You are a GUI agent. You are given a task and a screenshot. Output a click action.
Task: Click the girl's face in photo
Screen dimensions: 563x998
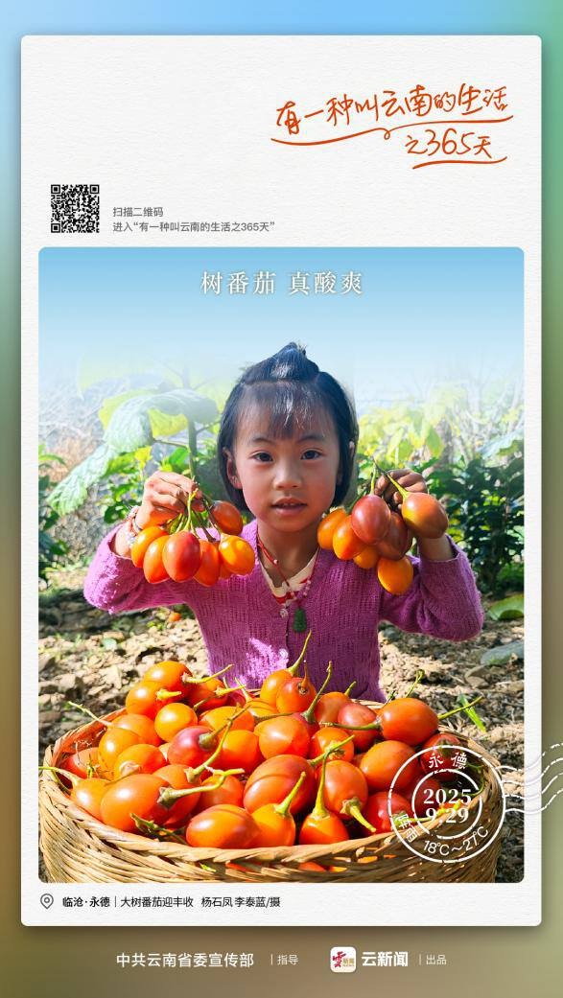point(285,471)
